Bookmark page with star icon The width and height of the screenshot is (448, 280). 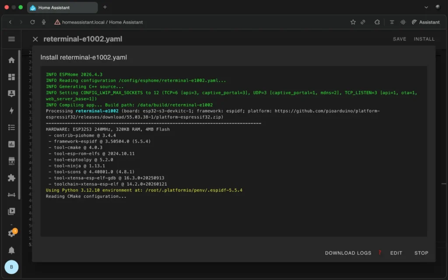353,22
